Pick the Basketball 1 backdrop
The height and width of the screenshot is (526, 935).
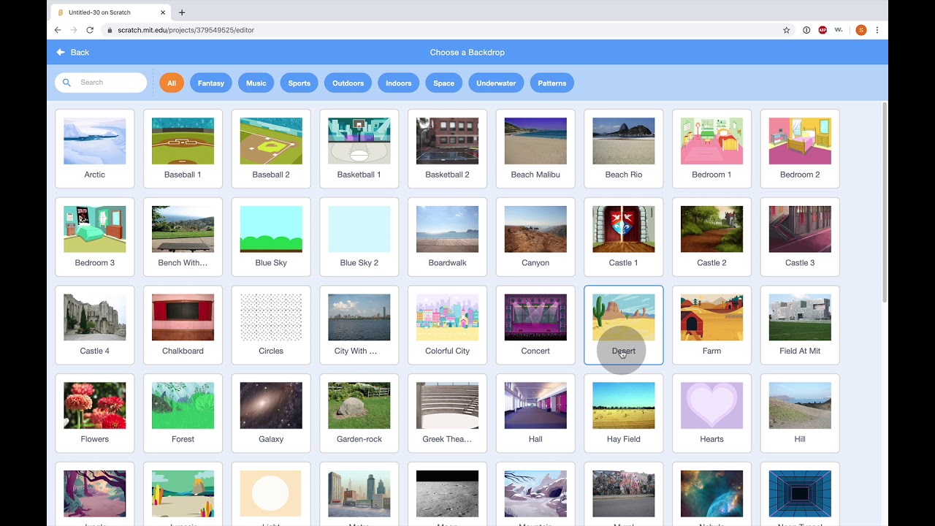(x=359, y=149)
